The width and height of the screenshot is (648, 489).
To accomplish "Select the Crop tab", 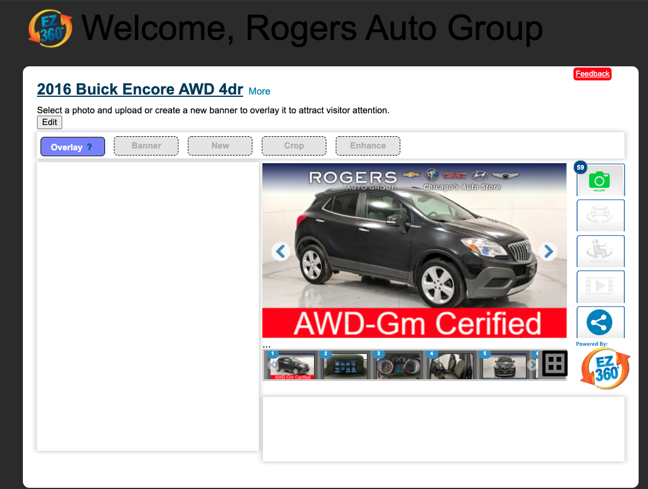I will tap(294, 146).
